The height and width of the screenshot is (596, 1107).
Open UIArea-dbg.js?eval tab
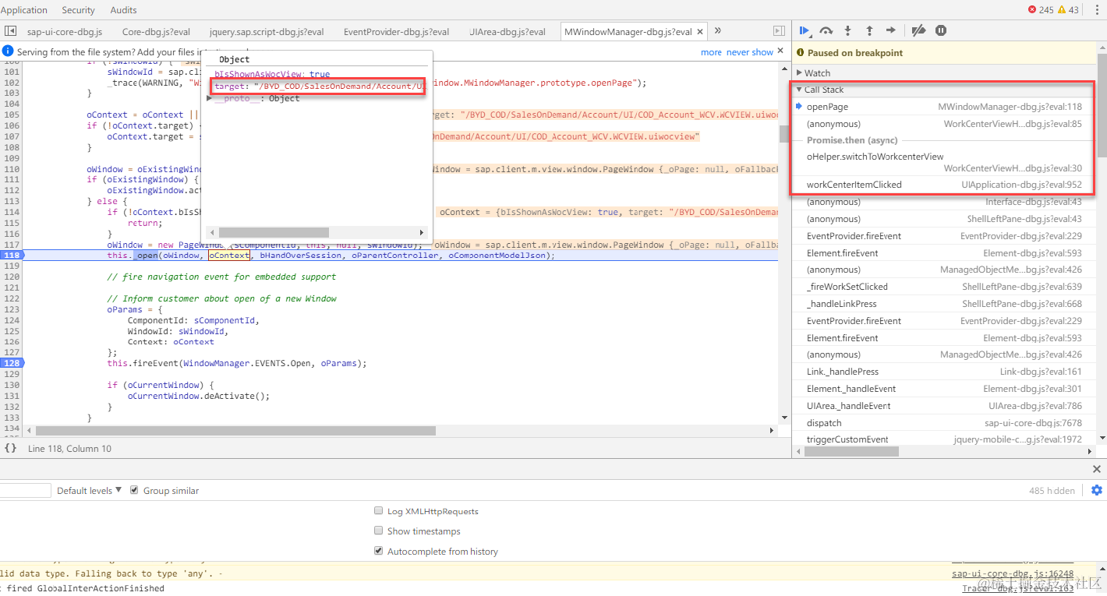tap(508, 32)
